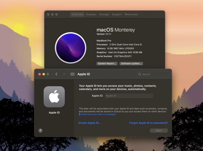
Task: Open Software Update from About This Mac
Action: click(x=131, y=64)
